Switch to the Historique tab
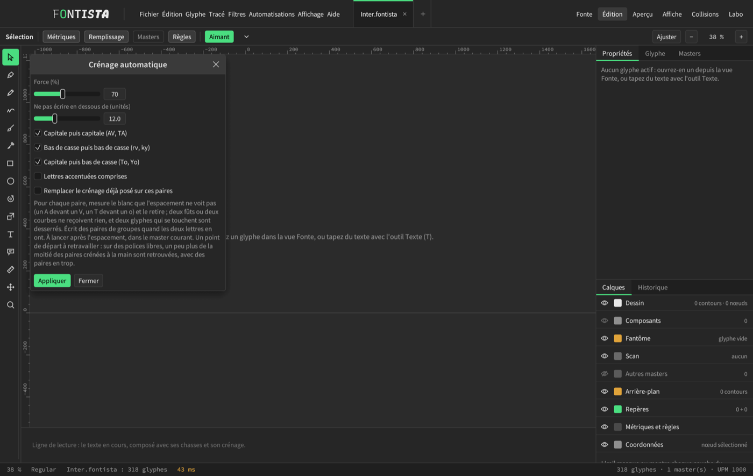The image size is (753, 476). 652,287
